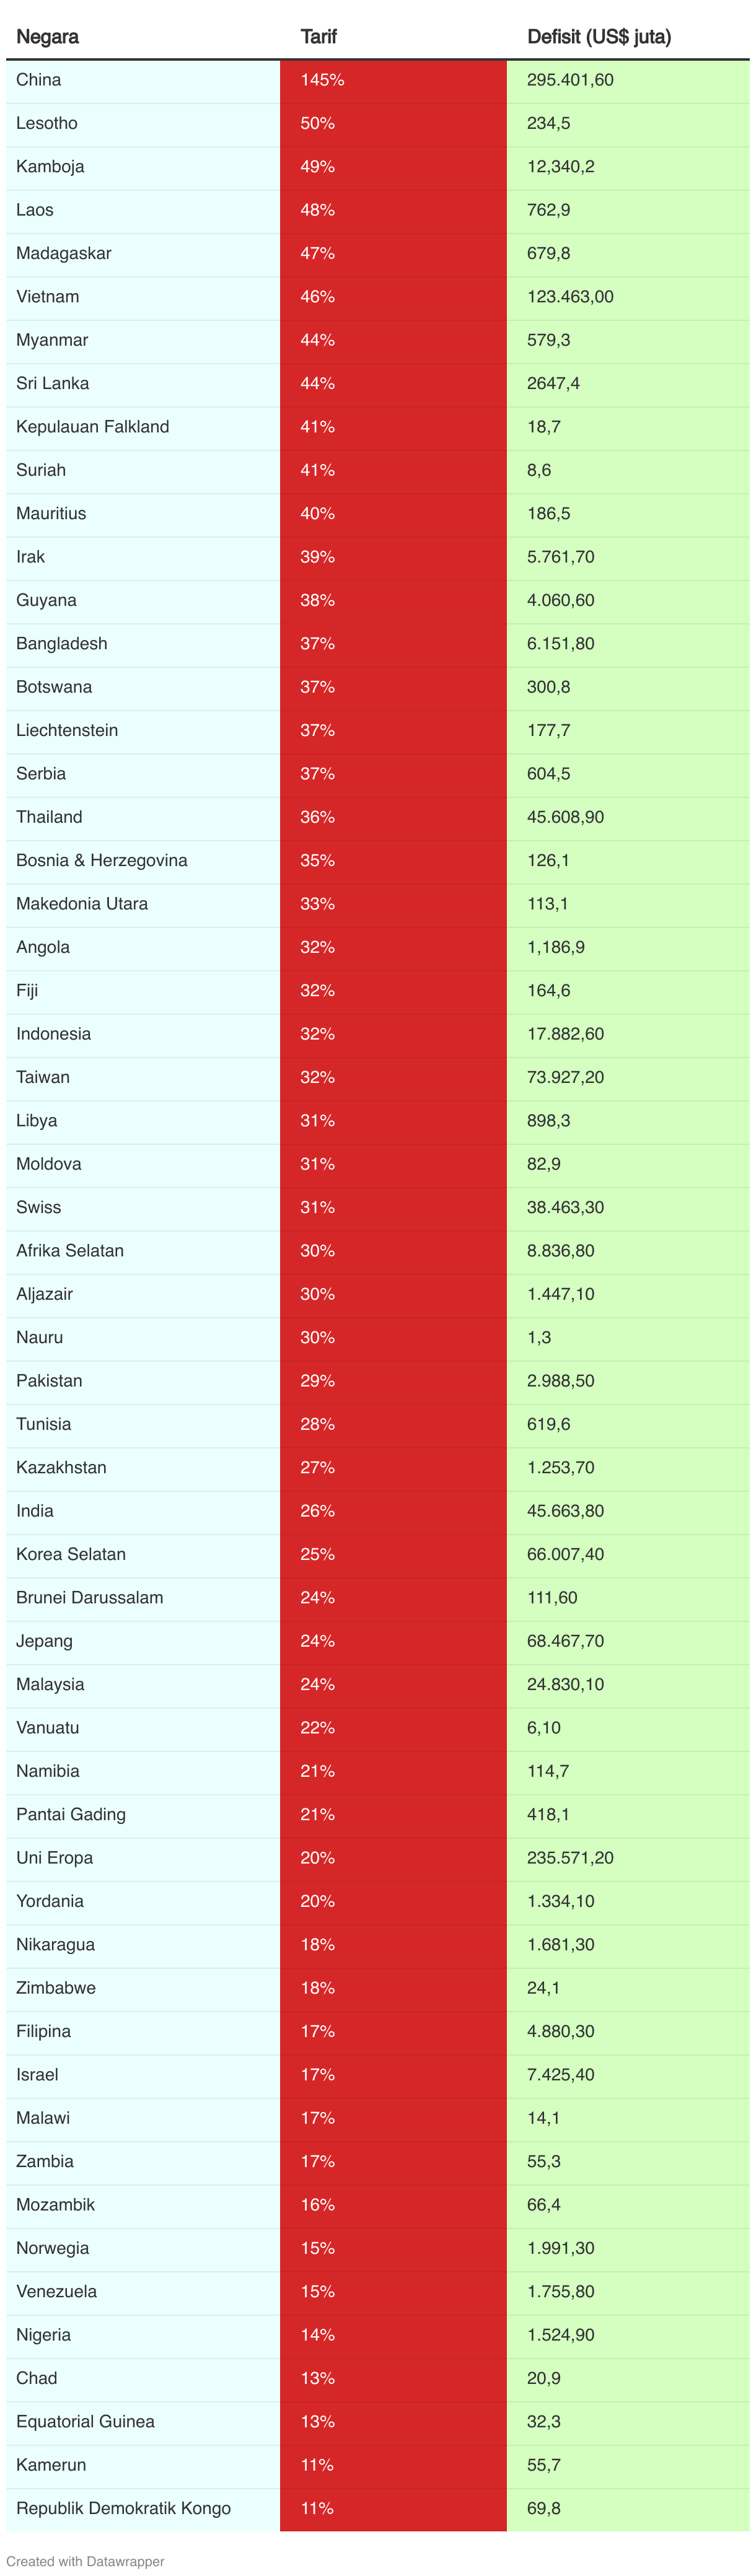The image size is (756, 2576).
Task: Click the Negara column header
Action: [47, 37]
